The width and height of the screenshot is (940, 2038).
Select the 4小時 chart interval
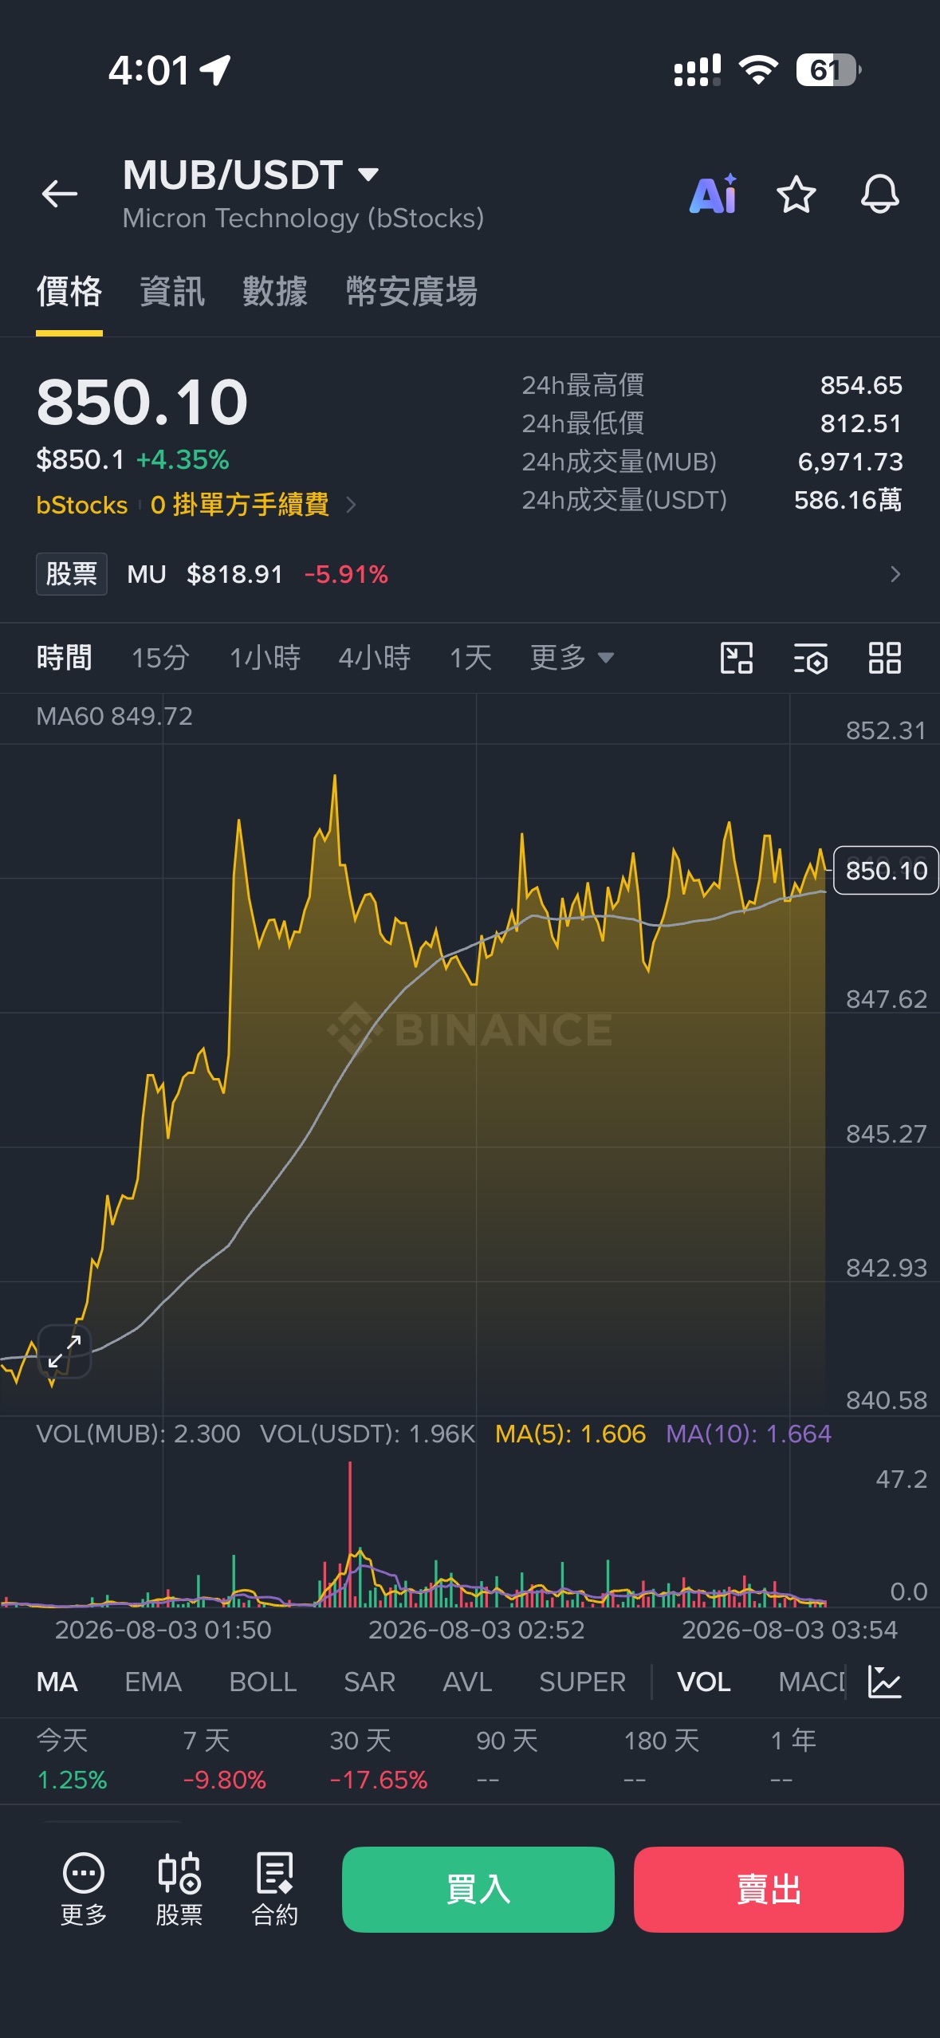375,658
